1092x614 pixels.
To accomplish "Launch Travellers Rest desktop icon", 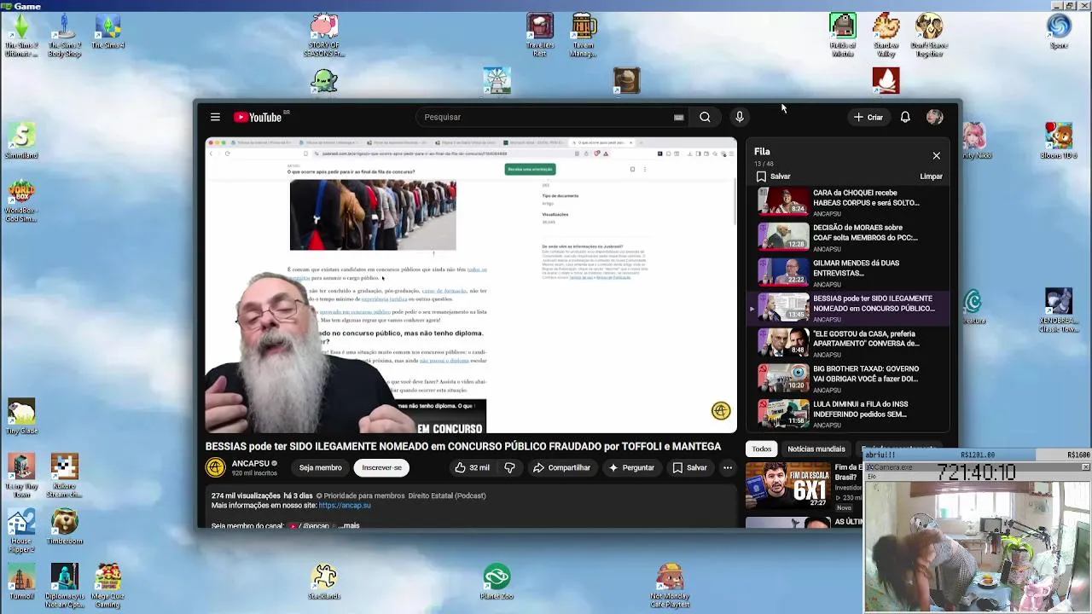I will tap(539, 37).
